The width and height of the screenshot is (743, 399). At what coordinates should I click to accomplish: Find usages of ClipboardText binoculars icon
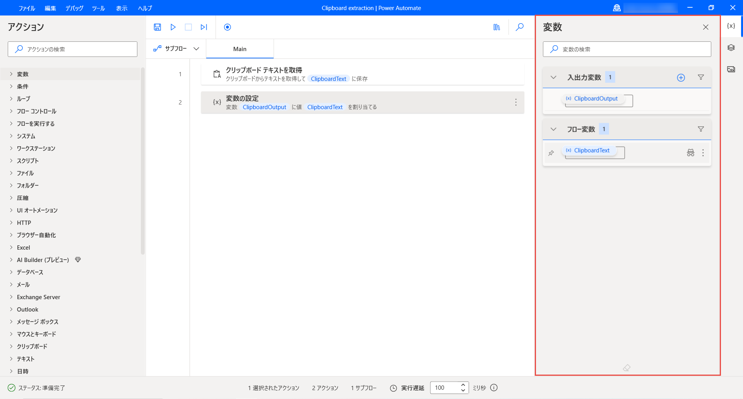[691, 153]
